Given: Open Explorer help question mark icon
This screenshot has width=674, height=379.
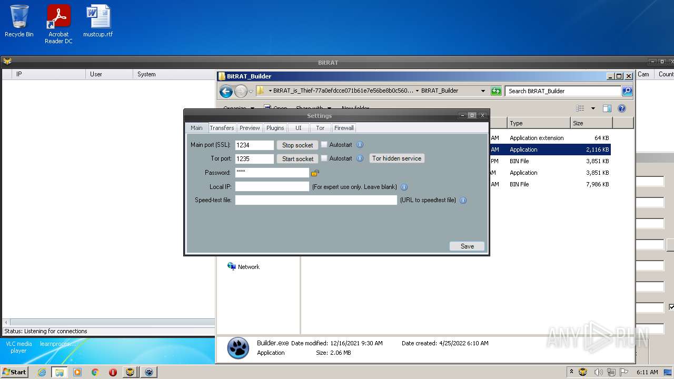Looking at the screenshot, I should 622,108.
